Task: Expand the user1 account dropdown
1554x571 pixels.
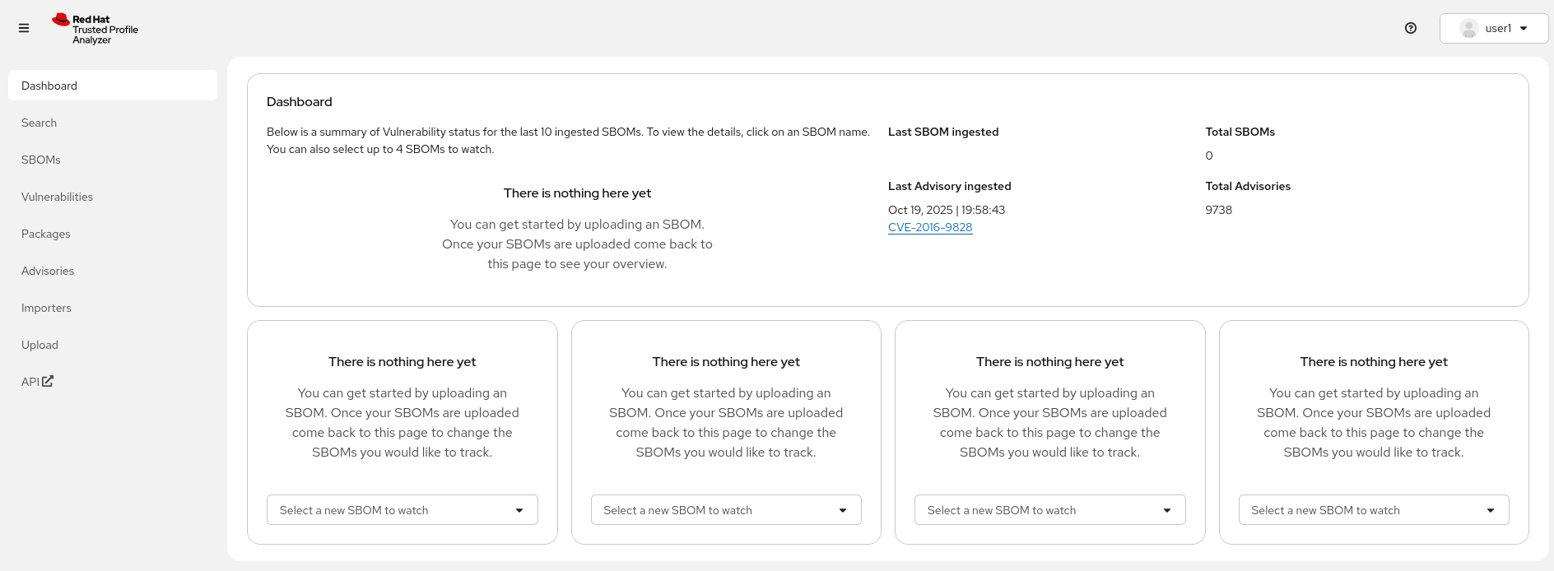Action: (x=1523, y=28)
